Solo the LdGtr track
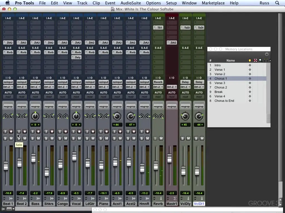This screenshot has height=213, width=285. point(87,138)
